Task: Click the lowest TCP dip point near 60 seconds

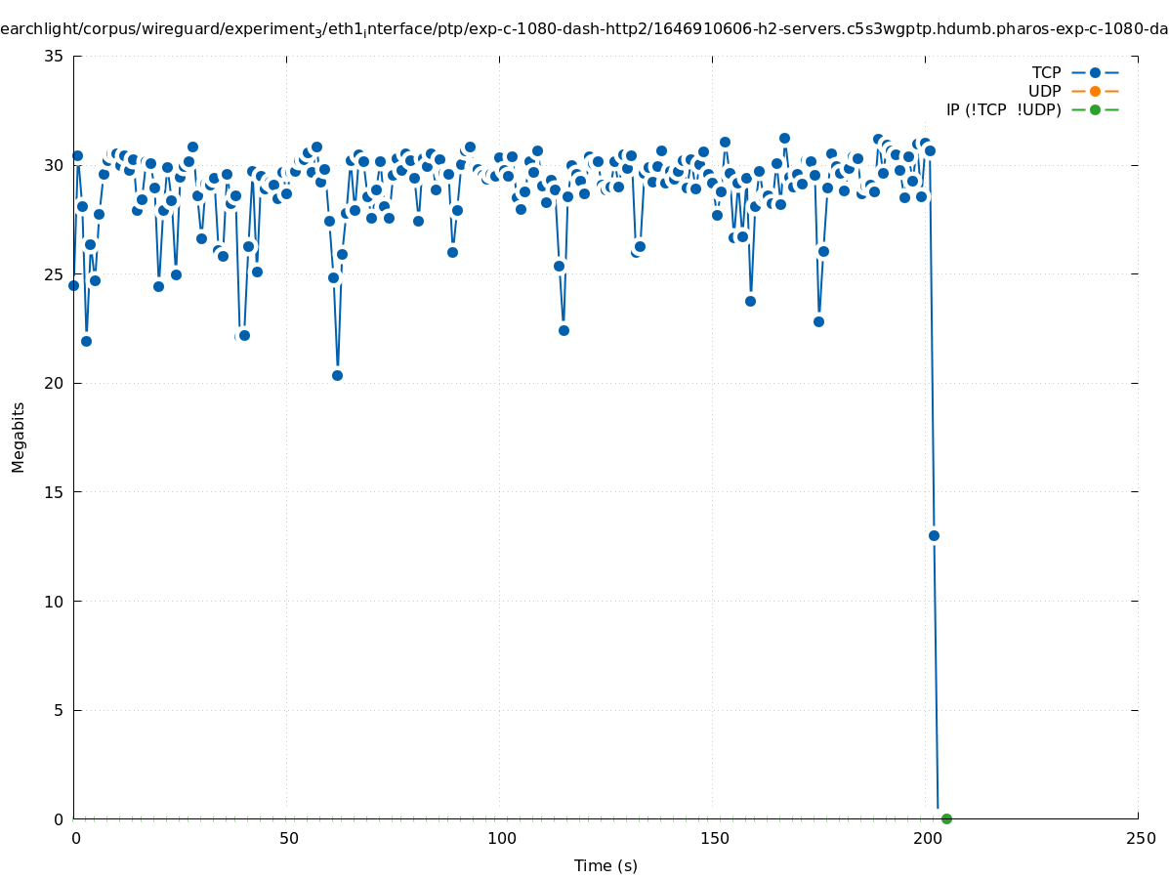Action: (337, 375)
